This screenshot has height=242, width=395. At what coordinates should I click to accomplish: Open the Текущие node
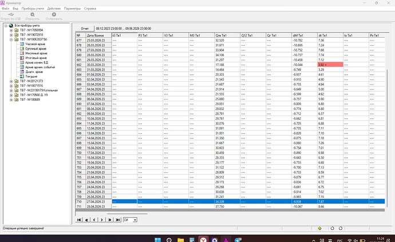click(31, 76)
